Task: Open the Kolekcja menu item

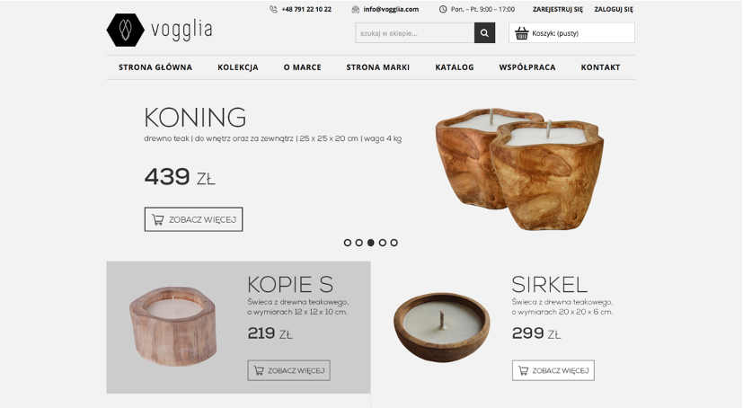Action: 238,67
